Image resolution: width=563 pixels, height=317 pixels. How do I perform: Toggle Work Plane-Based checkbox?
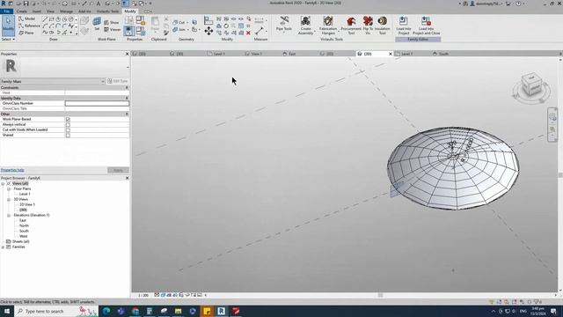pos(68,119)
